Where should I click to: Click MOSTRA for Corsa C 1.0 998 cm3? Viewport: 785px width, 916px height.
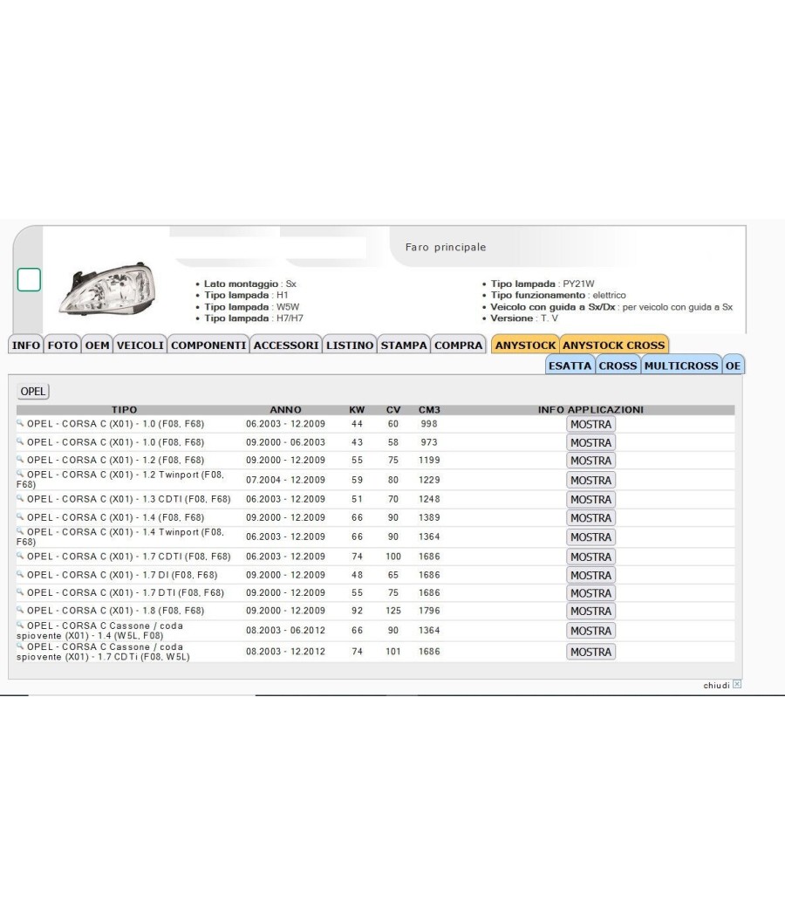(x=591, y=424)
